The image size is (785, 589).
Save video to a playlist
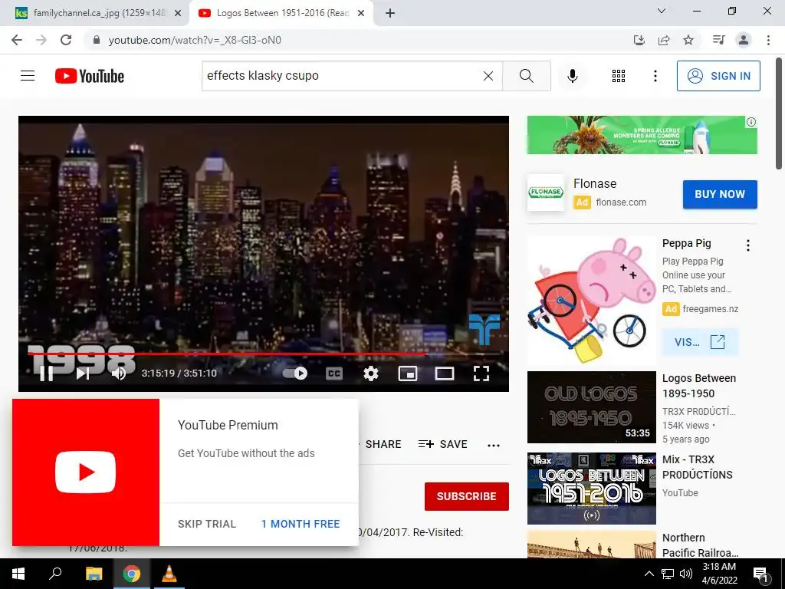(x=442, y=444)
